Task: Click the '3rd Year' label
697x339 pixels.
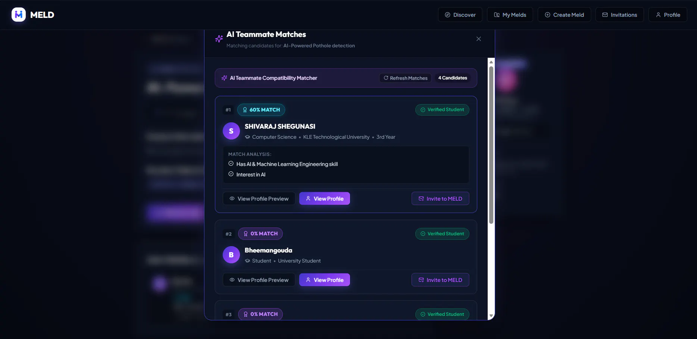Action: pyautogui.click(x=386, y=137)
